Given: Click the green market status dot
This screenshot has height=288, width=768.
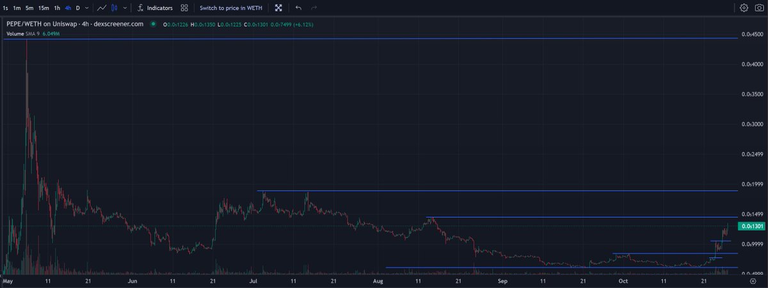Looking at the screenshot, I should tap(152, 24).
